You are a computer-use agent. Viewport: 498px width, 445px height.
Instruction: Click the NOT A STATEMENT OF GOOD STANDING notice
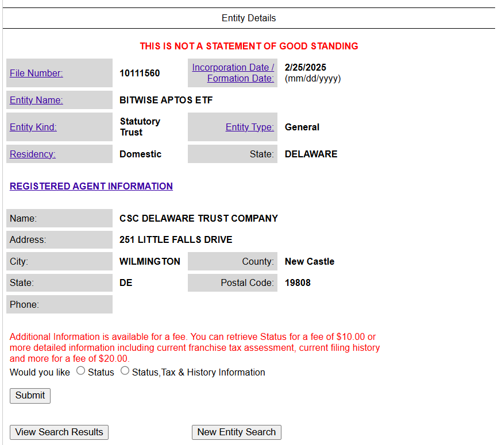249,46
